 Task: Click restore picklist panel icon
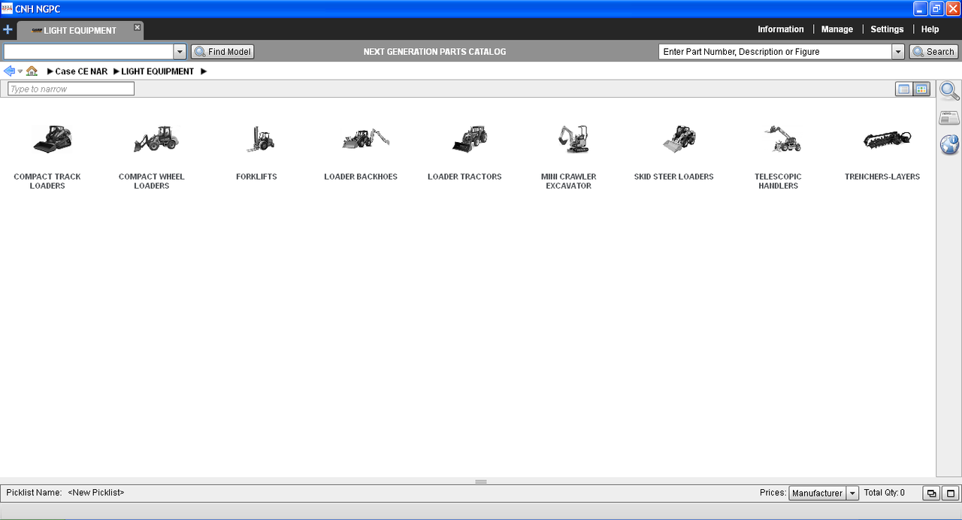[932, 494]
